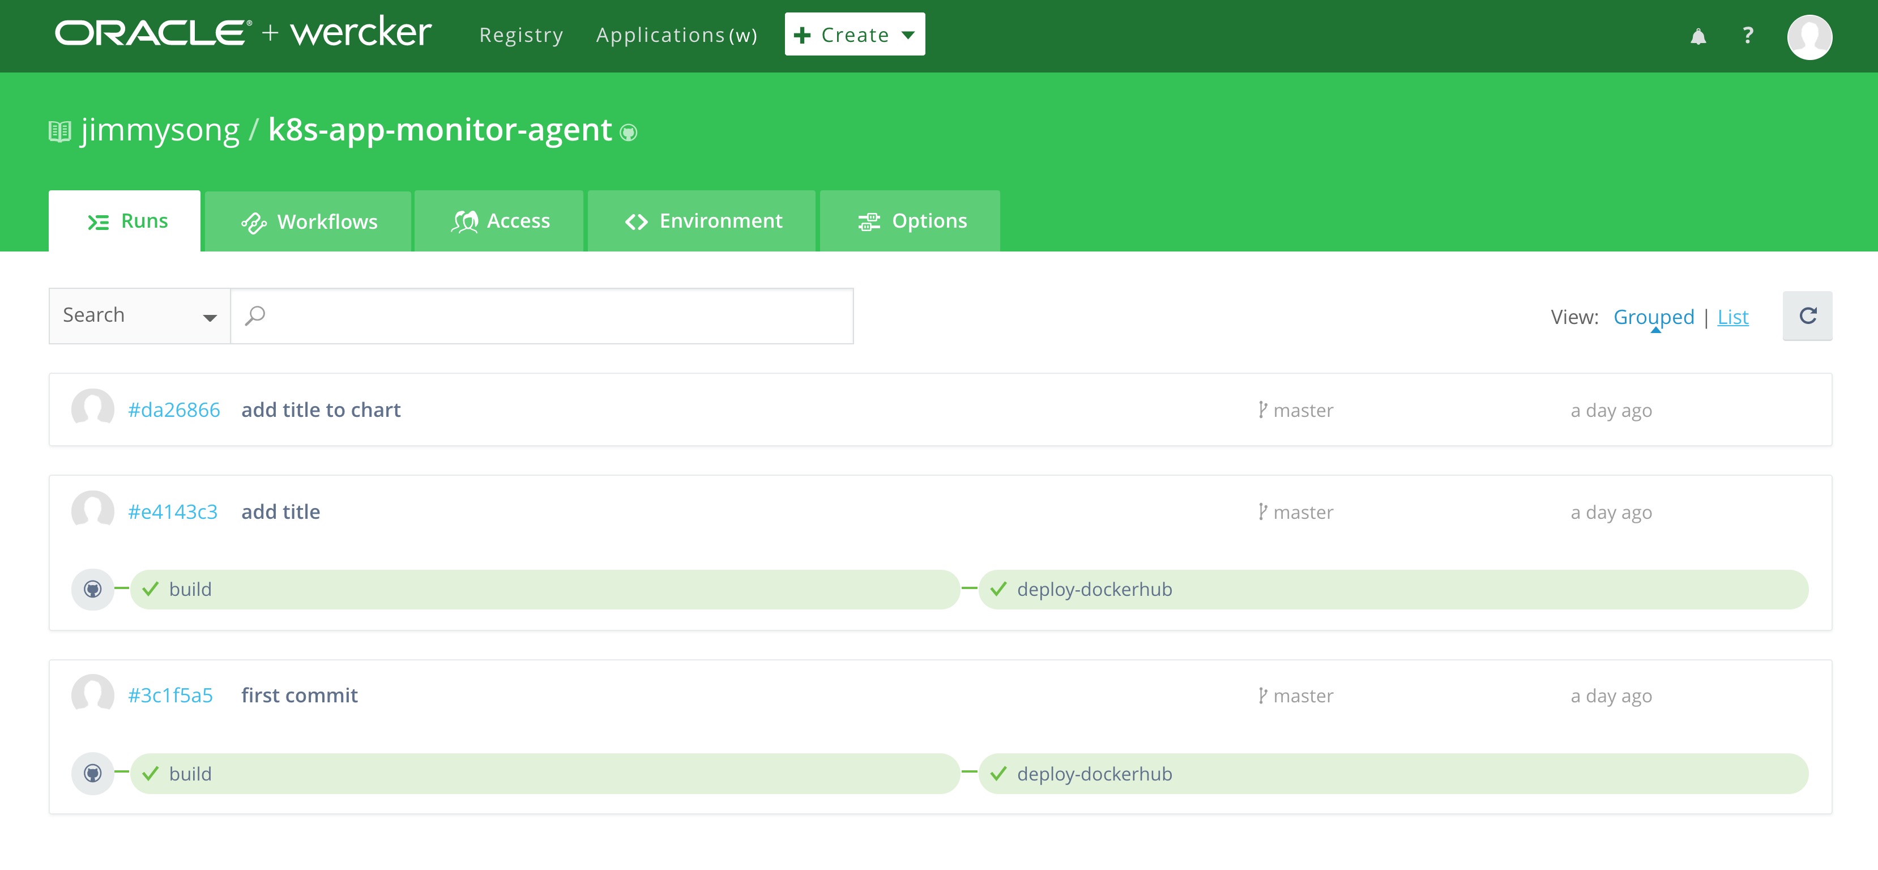The image size is (1878, 870).
Task: Open the user profile avatar menu
Action: click(1809, 36)
